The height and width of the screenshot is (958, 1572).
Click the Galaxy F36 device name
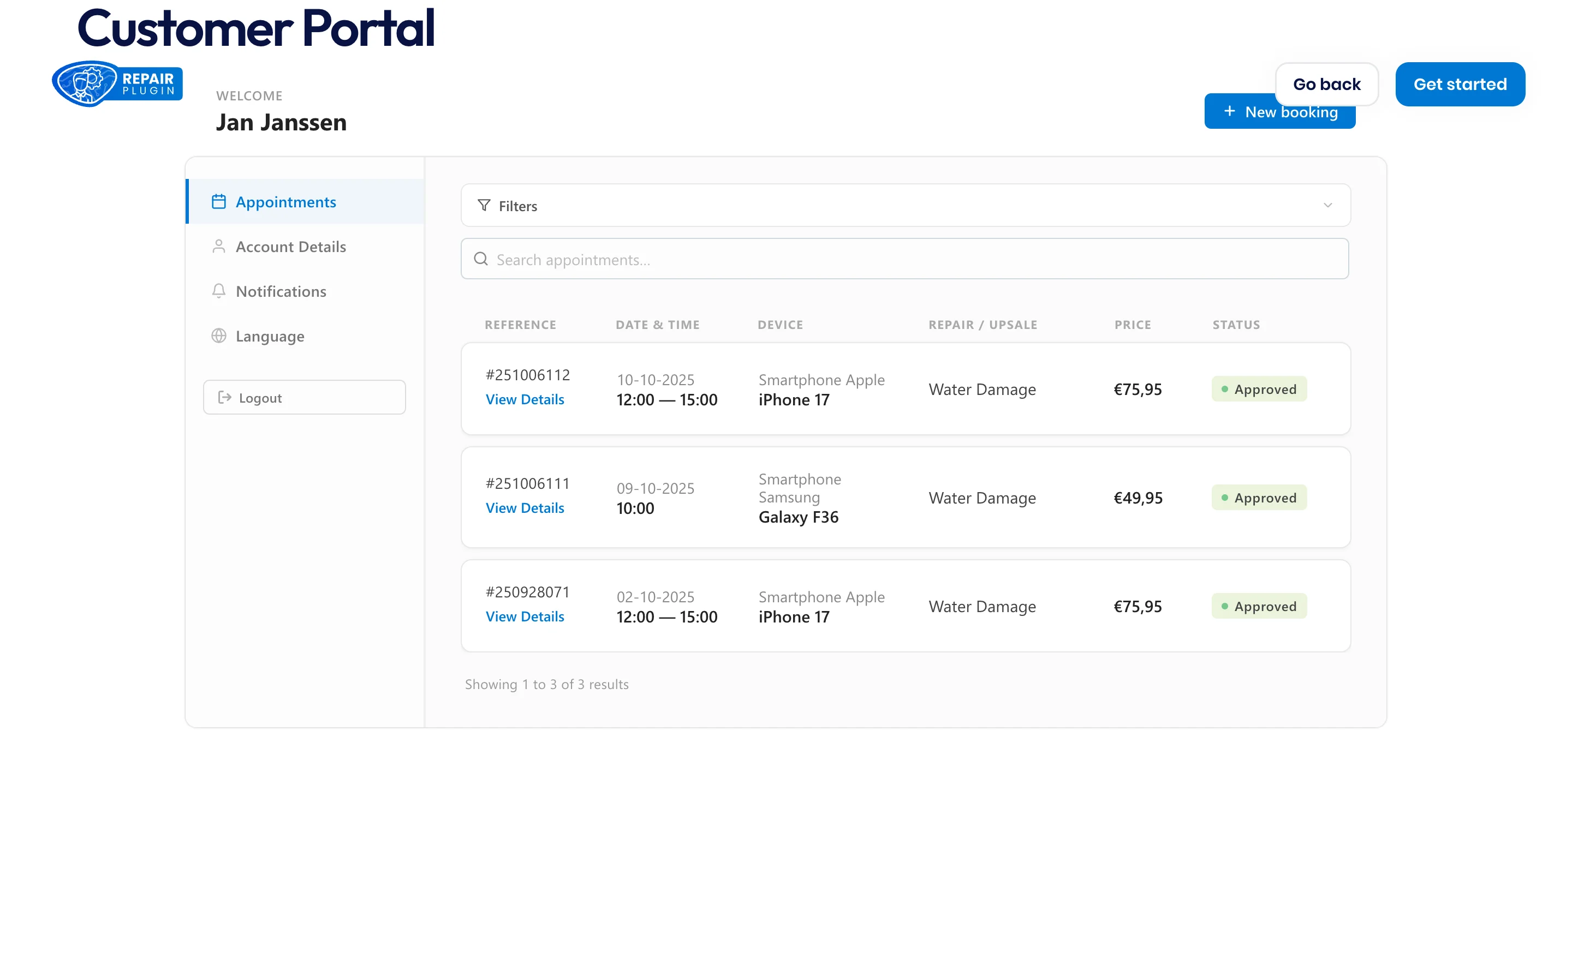point(799,517)
